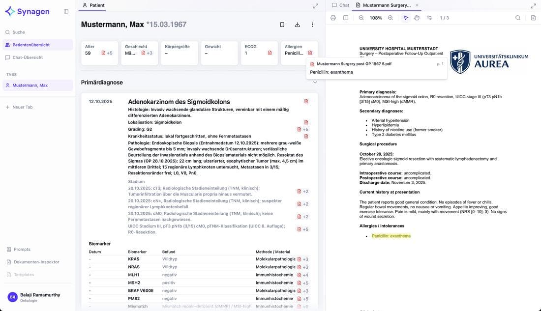Collapse the Synagen sidebar panel
The height and width of the screenshot is (311, 541).
pyautogui.click(x=66, y=11)
